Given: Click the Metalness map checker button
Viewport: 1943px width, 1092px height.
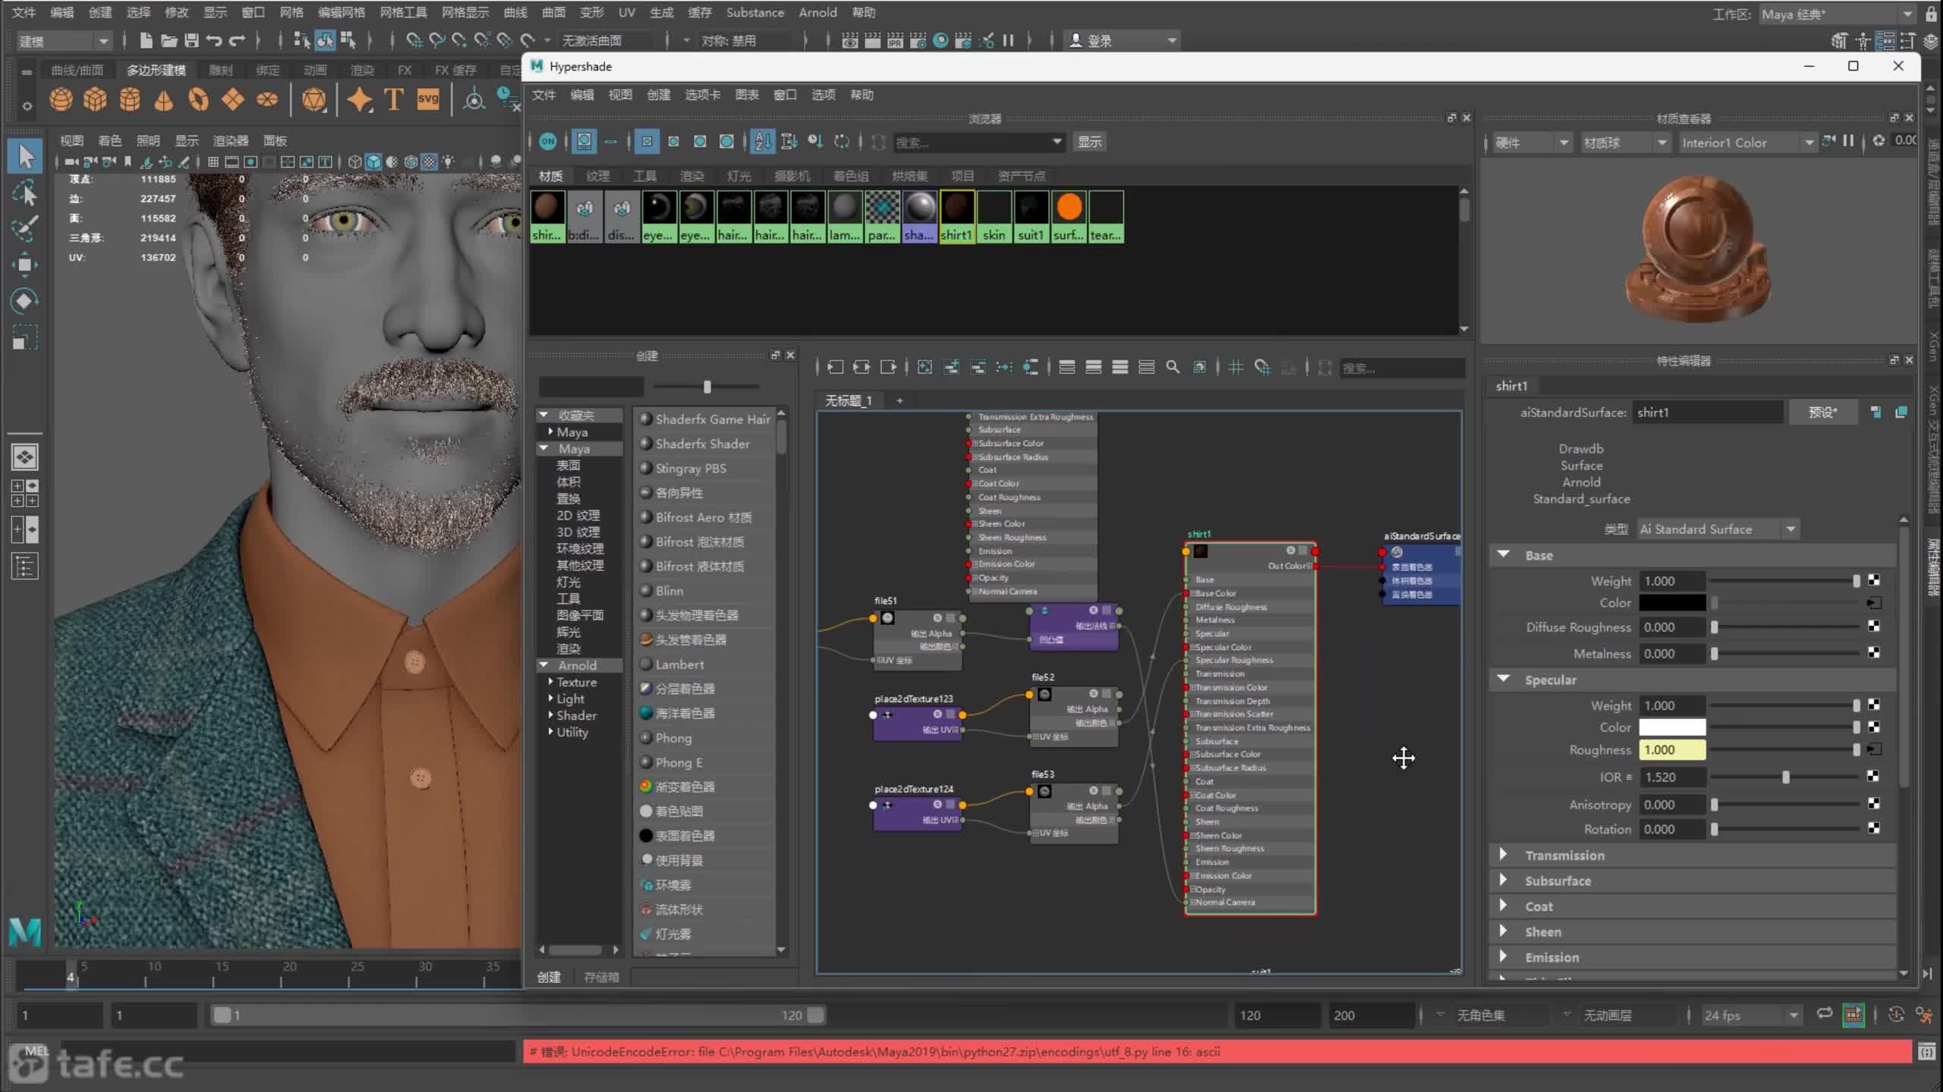Looking at the screenshot, I should coord(1874,652).
